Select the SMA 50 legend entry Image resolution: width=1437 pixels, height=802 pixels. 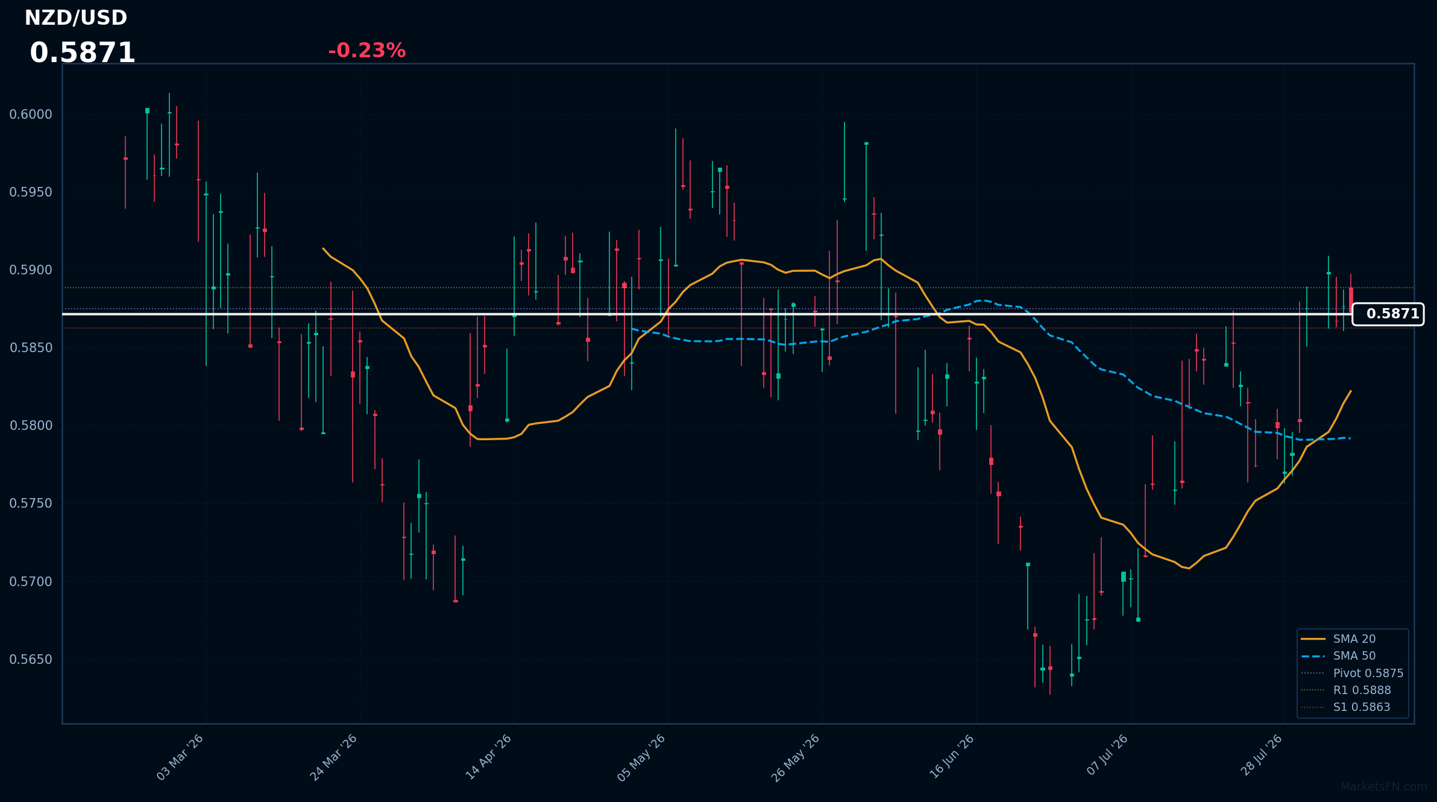pos(1354,656)
